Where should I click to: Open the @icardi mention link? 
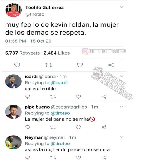[x=59, y=83]
